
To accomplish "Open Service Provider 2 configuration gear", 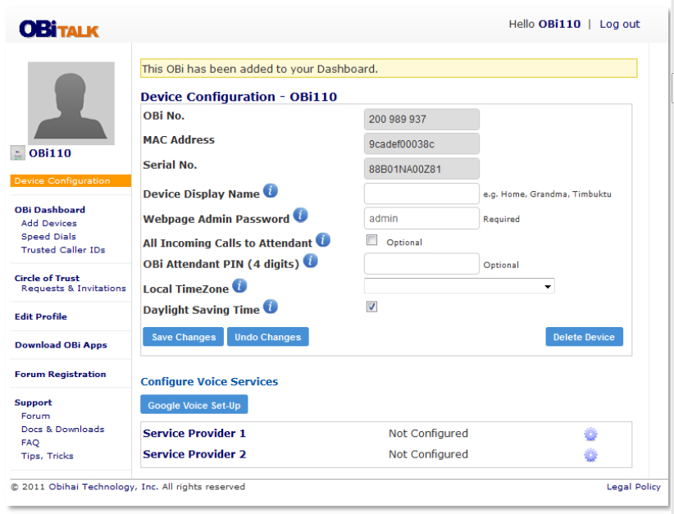I will (590, 454).
